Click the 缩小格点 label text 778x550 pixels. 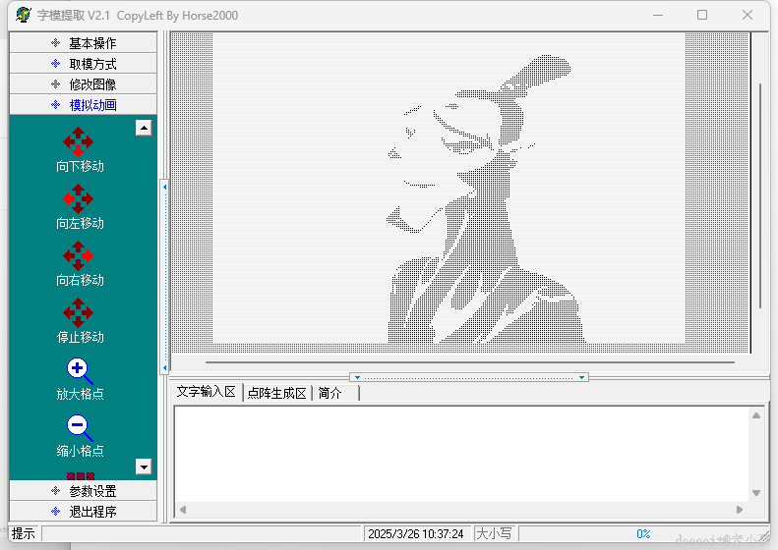point(80,451)
